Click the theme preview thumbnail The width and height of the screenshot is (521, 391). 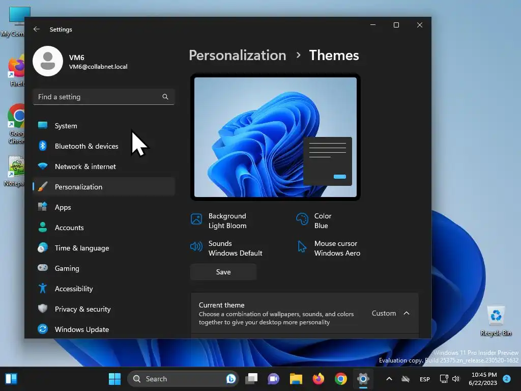275,137
